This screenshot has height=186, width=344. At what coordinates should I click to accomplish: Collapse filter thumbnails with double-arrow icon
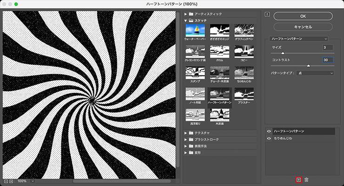tap(267, 14)
